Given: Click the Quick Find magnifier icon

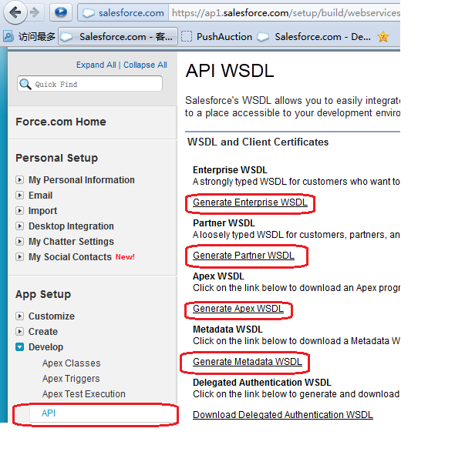Looking at the screenshot, I should [25, 84].
